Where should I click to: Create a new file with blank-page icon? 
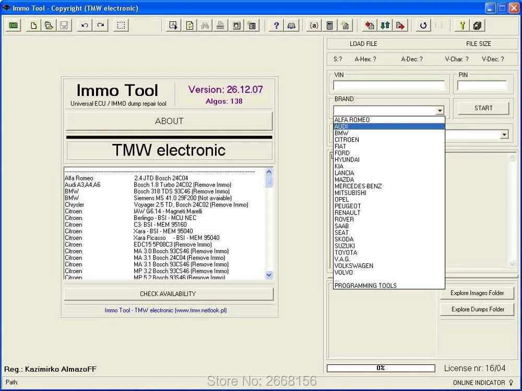pos(33,25)
